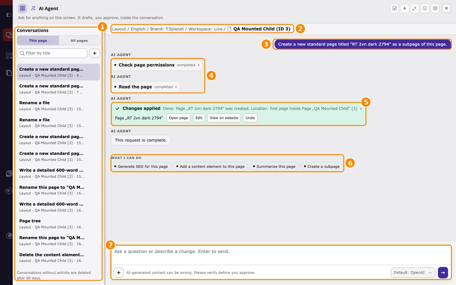Viewport: 456px width, 285px height.
Task: Click the highlighted red module icon in the left sidebar
Action: coord(9,35)
